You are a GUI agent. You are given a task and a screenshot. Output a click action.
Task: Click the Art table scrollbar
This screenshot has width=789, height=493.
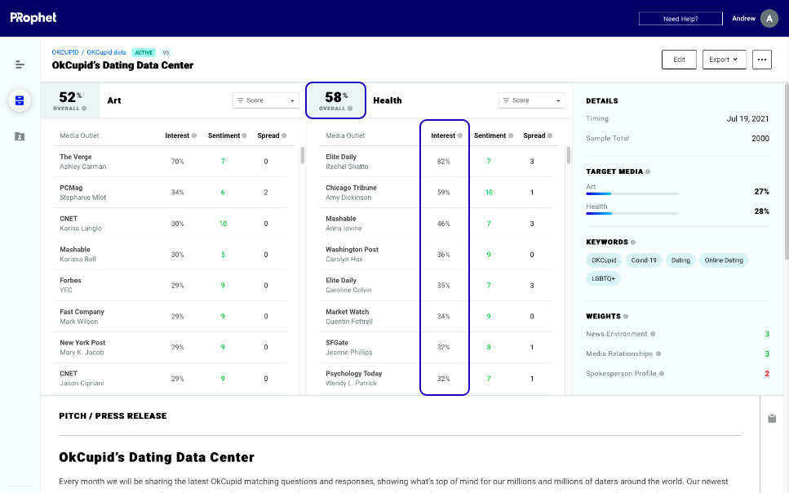pos(303,155)
